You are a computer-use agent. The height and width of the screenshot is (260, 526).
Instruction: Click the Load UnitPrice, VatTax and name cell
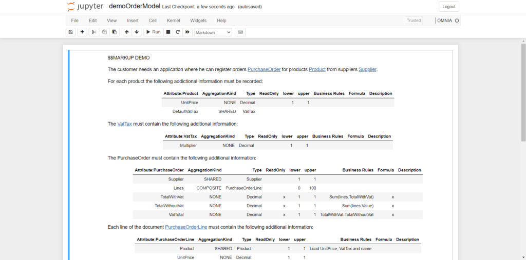coord(341,249)
